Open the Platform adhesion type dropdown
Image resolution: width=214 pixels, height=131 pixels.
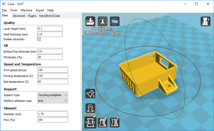tap(52, 101)
